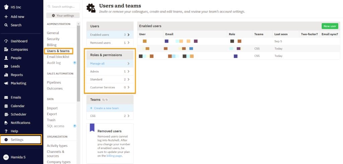
Task: Click the New user button
Action: point(330,26)
